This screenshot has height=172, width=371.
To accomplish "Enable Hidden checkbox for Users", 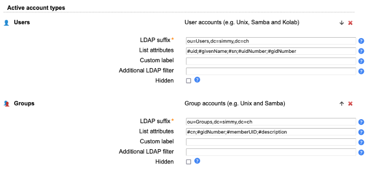I will (188, 81).
